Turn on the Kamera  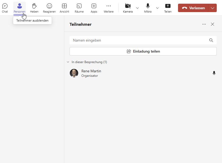point(128,8)
